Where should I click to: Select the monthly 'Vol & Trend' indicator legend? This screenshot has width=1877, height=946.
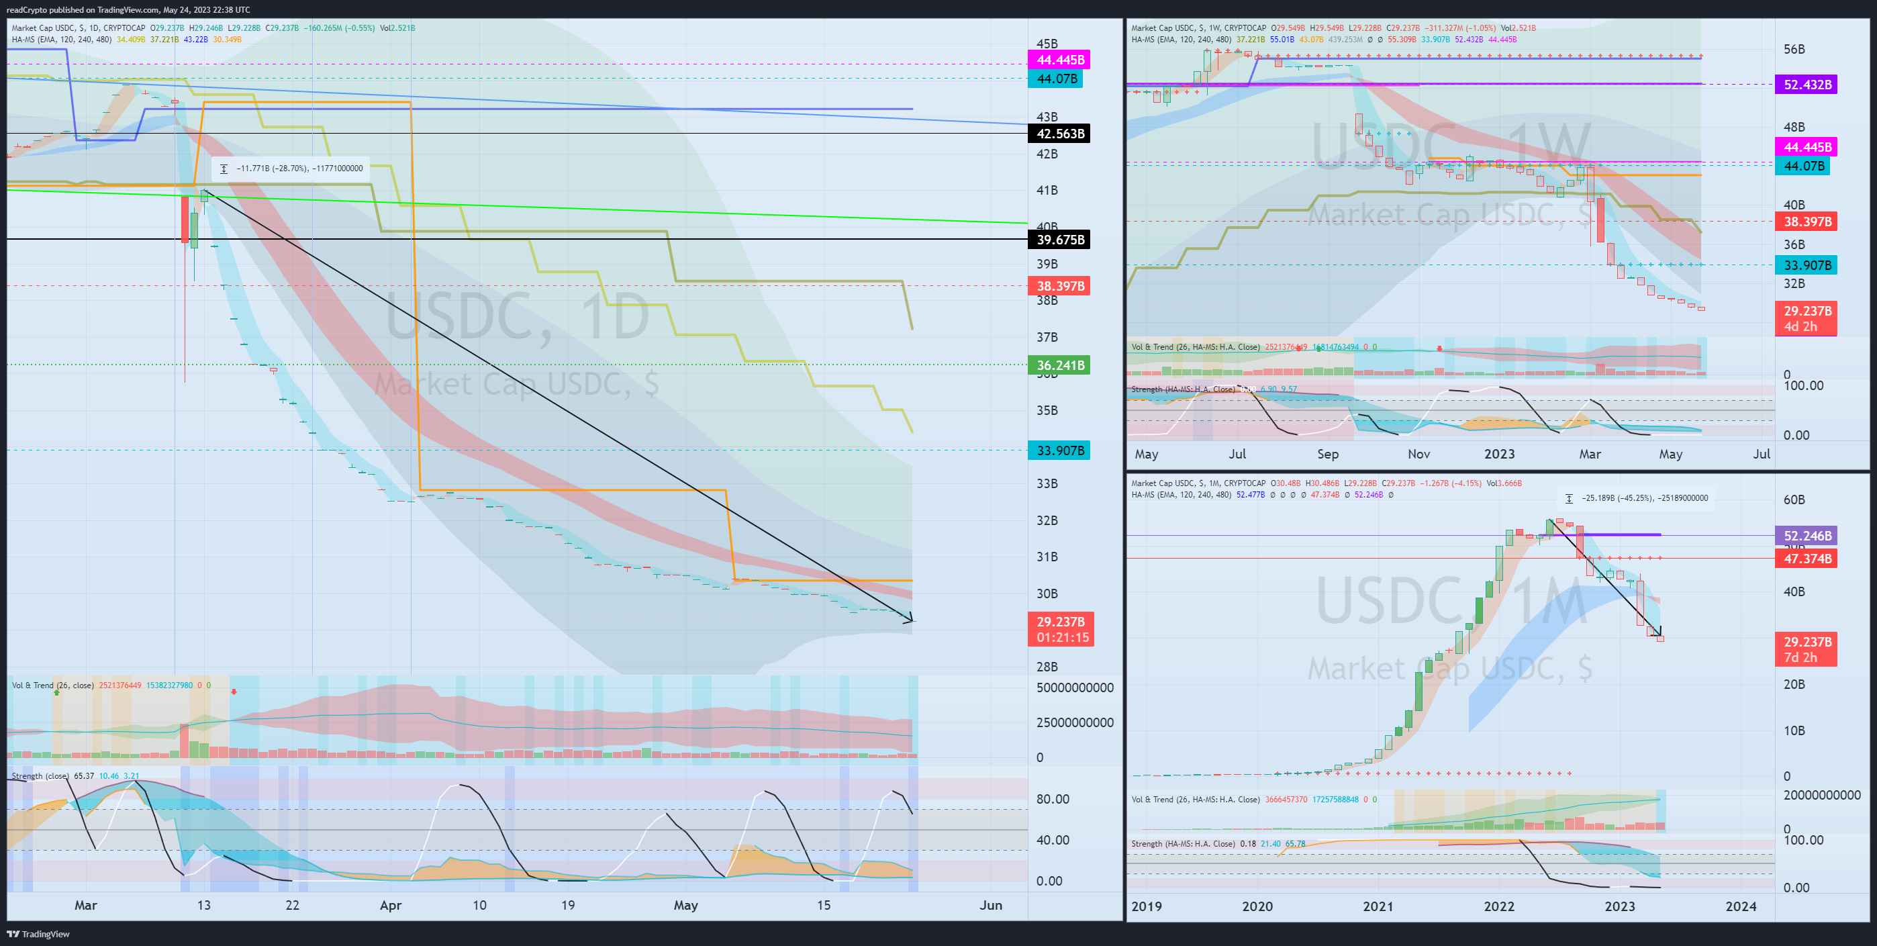[x=1196, y=800]
